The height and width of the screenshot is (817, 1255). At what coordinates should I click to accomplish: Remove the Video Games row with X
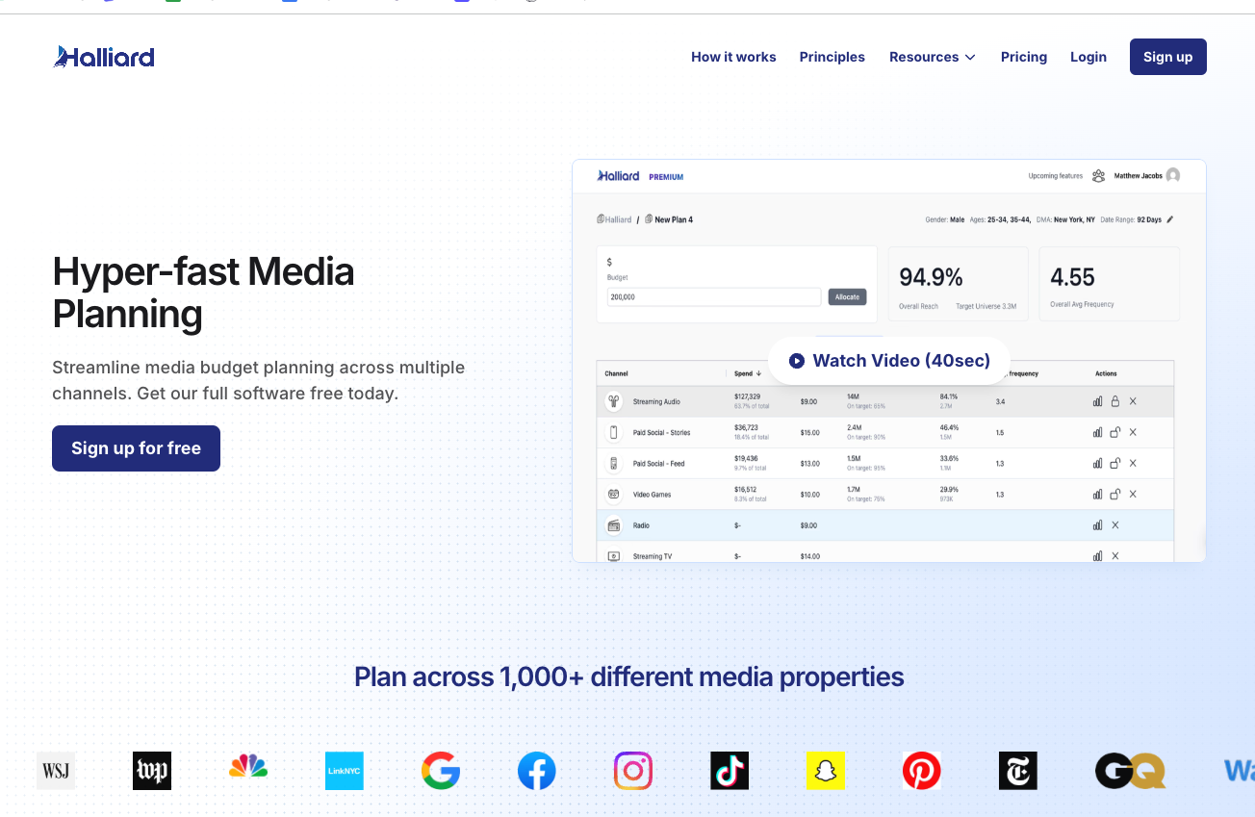click(1133, 494)
